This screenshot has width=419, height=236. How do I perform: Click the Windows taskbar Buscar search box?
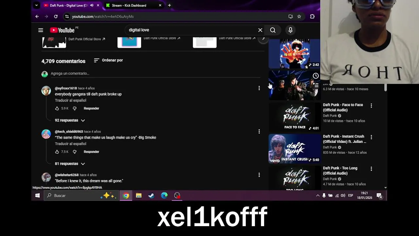pos(81,196)
